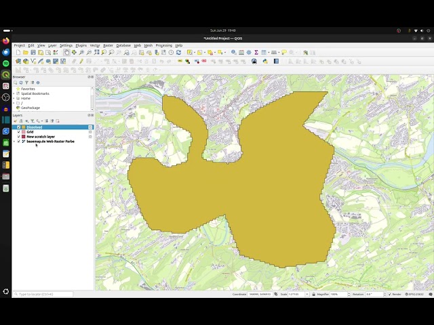Toggle visibility of basemap.de Web Raster Farbe
Image resolution: width=434 pixels, height=325 pixels.
point(19,142)
